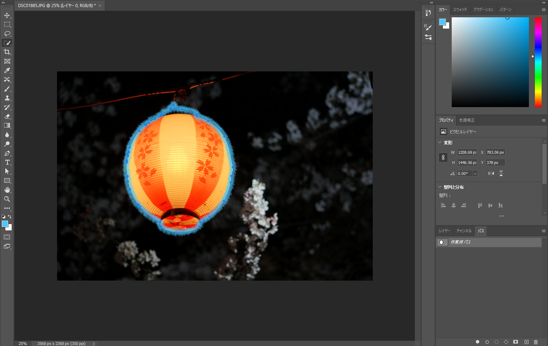Image resolution: width=548 pixels, height=346 pixels.
Task: Load path as selection icon in Paths panel
Action: pyautogui.click(x=497, y=342)
